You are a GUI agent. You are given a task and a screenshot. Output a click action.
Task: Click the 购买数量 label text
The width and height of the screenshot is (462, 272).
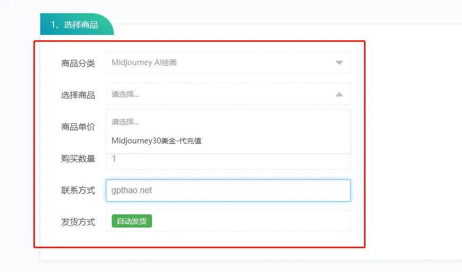(78, 158)
